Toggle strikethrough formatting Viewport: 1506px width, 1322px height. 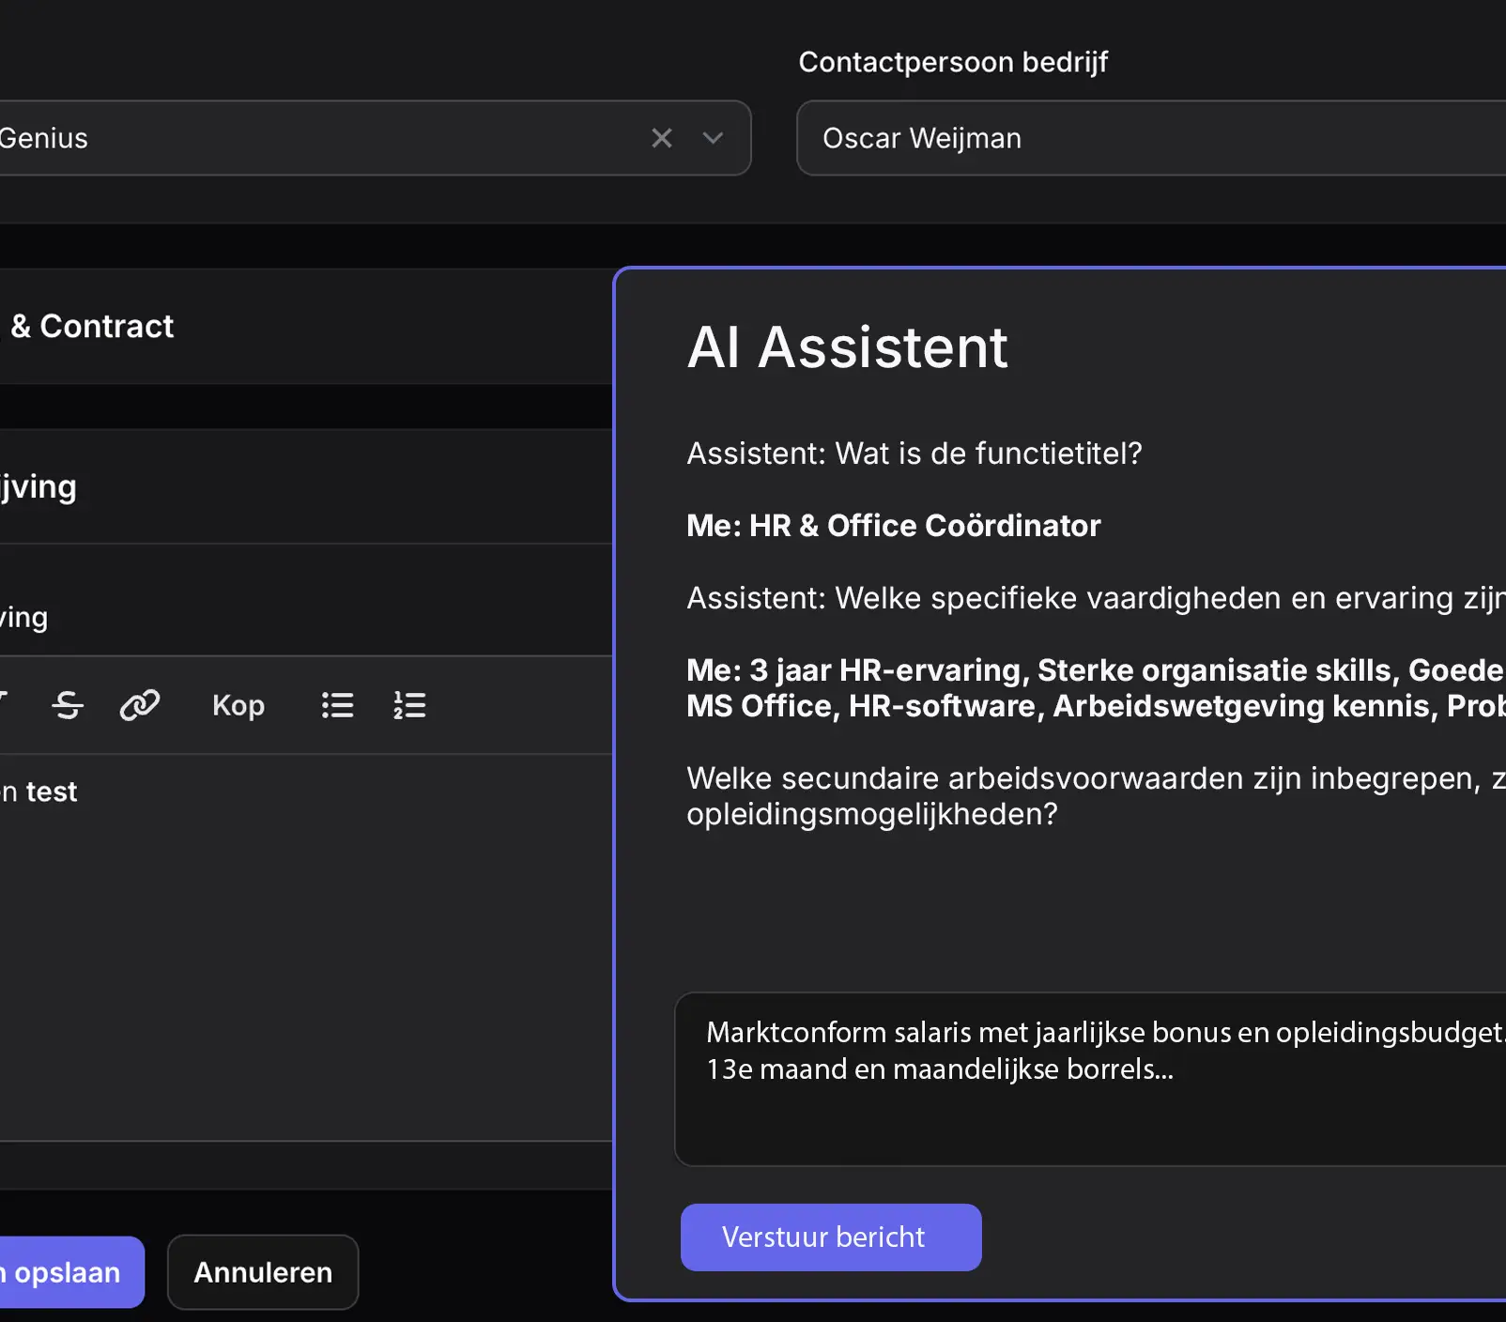tap(68, 704)
